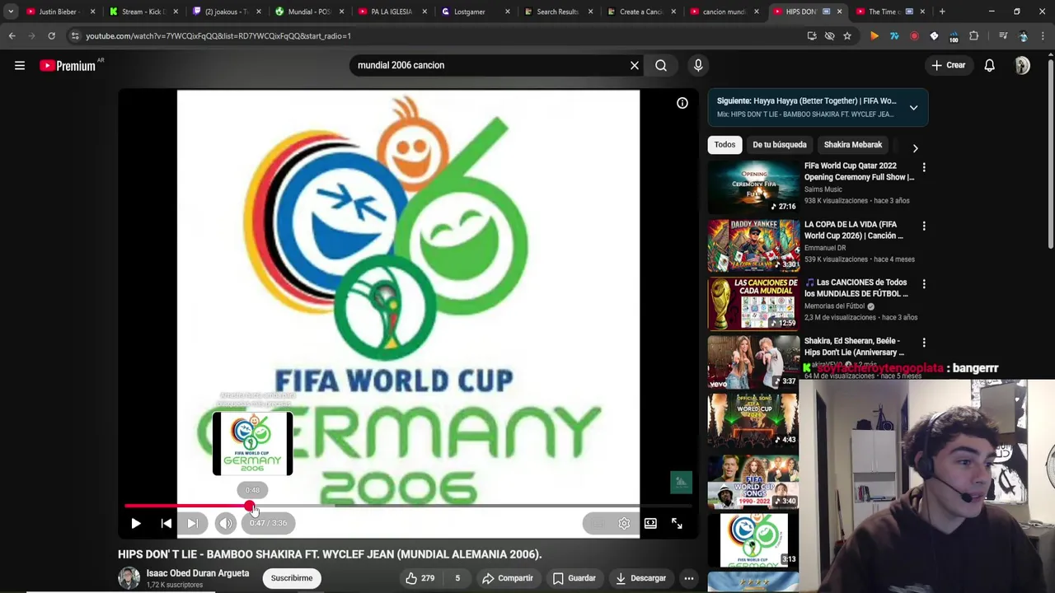Show more filter chips arrow
The width and height of the screenshot is (1055, 593).
(915, 147)
